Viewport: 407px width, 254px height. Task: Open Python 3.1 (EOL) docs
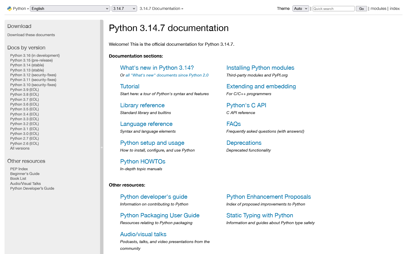click(x=25, y=129)
